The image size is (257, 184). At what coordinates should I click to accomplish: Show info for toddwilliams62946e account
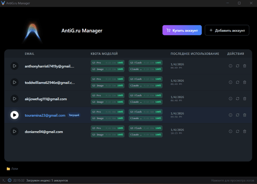(230, 82)
